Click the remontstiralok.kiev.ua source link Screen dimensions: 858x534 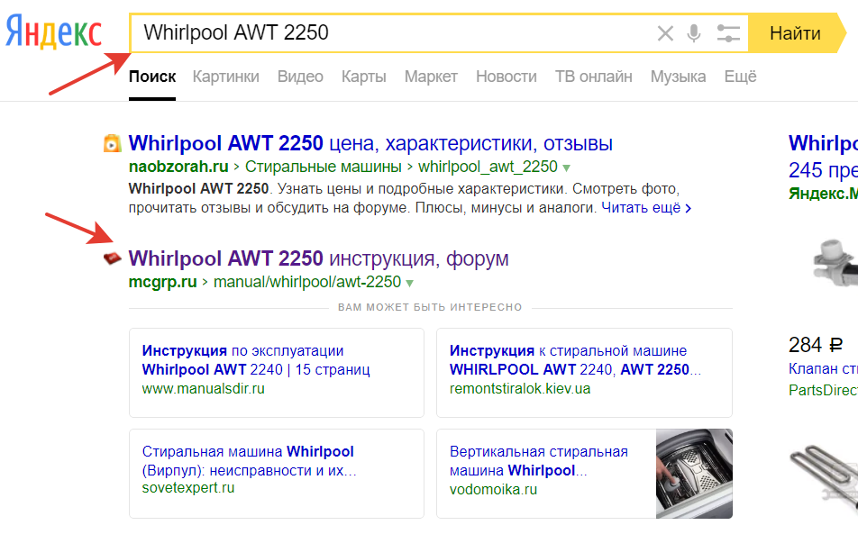[520, 389]
